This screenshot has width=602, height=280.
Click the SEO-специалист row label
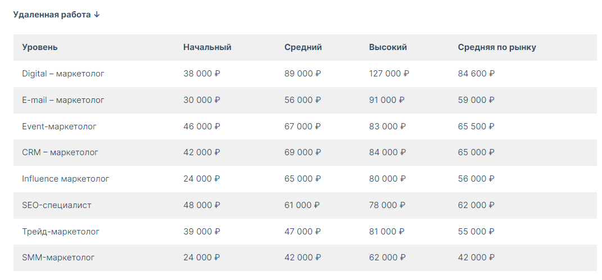pos(57,205)
